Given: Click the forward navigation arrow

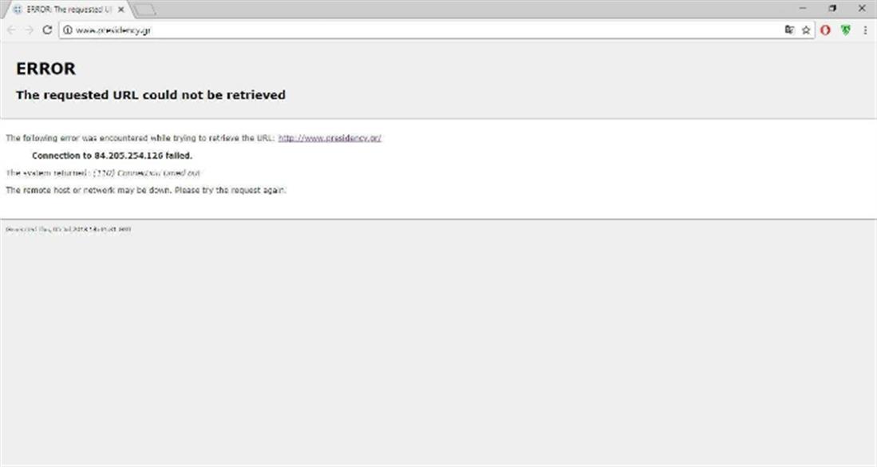Looking at the screenshot, I should (29, 30).
